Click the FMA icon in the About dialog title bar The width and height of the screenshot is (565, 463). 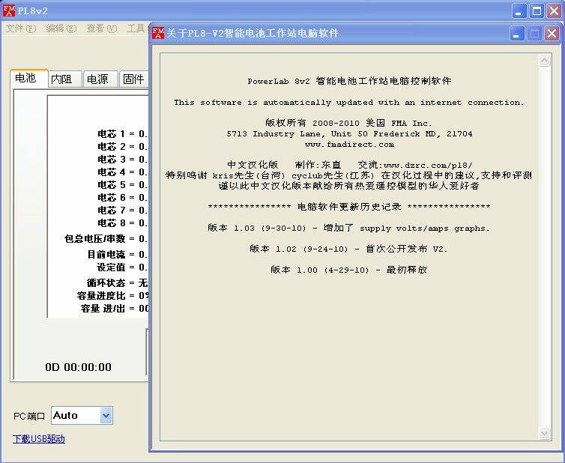point(158,33)
